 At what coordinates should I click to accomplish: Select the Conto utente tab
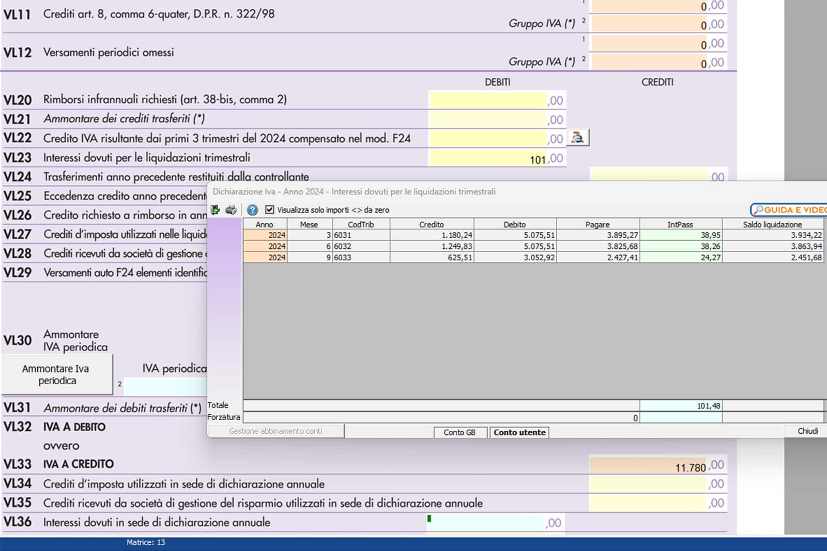(519, 432)
